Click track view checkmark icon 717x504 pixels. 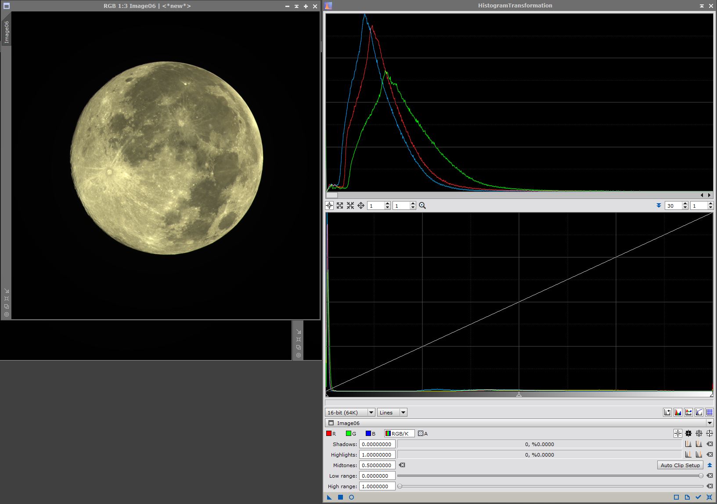point(699,497)
